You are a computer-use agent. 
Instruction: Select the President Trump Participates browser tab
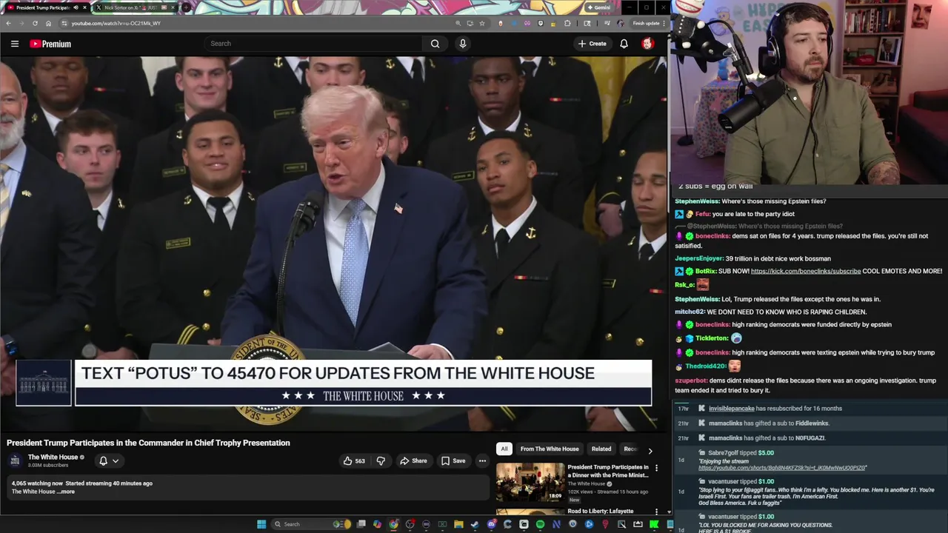pos(41,7)
